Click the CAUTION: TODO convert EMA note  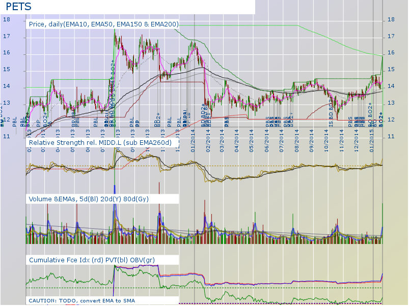point(82,301)
